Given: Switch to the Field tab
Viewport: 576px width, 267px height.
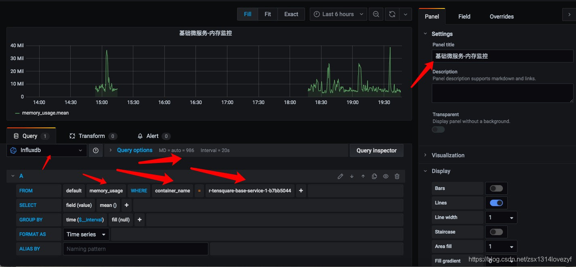Looking at the screenshot, I should 464,17.
